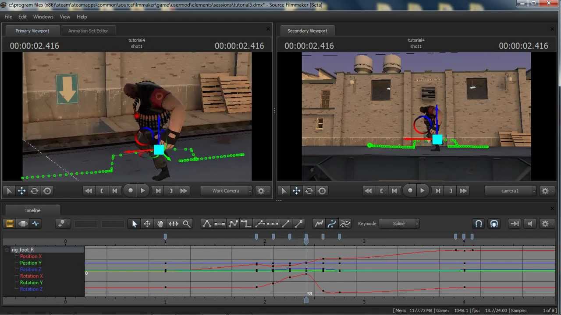Toggle the smooth curves icon next to Keymode
Viewport: 561px width, 315px height.
pos(345,224)
